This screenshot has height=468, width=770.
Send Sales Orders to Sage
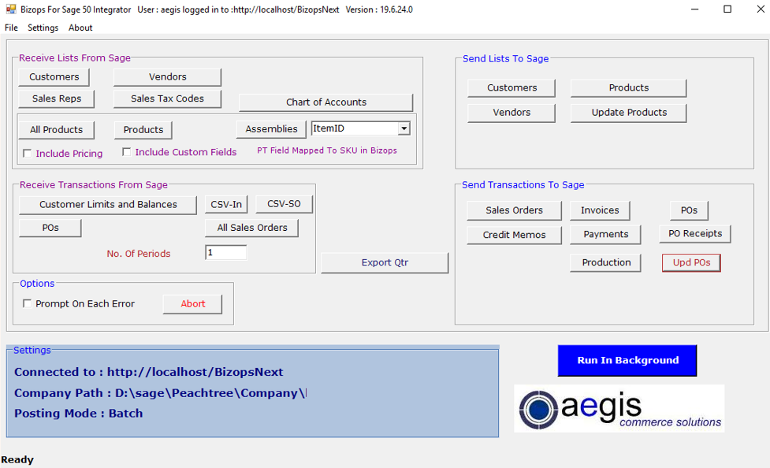click(514, 210)
